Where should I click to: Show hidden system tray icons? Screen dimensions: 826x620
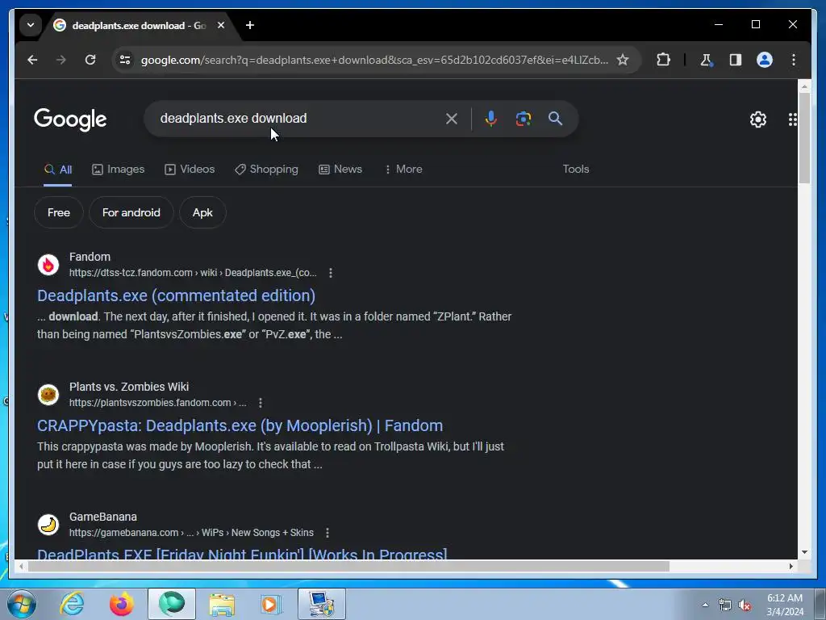pyautogui.click(x=705, y=605)
